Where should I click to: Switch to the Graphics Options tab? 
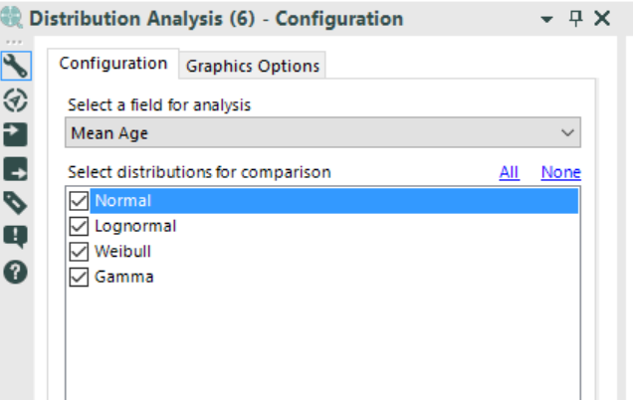pos(253,66)
